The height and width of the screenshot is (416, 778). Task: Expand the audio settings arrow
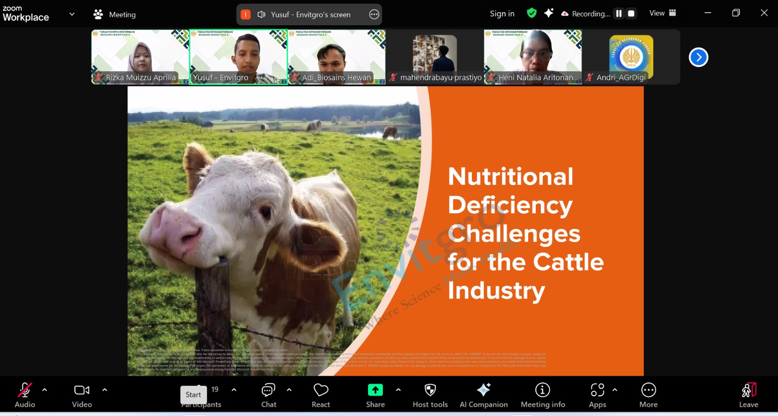click(x=45, y=390)
